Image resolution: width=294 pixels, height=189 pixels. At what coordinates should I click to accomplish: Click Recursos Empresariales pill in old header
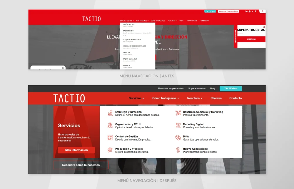tap(228, 11)
